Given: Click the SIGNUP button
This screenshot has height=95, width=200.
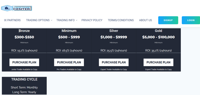Looking at the screenshot, I should [x=168, y=20].
